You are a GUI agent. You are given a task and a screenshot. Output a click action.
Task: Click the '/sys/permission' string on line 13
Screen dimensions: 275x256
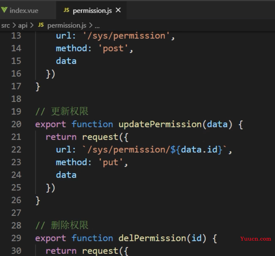click(x=126, y=36)
